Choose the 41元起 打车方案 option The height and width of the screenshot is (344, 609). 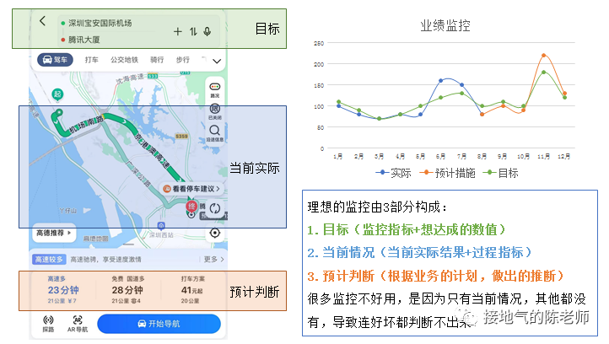click(x=191, y=290)
